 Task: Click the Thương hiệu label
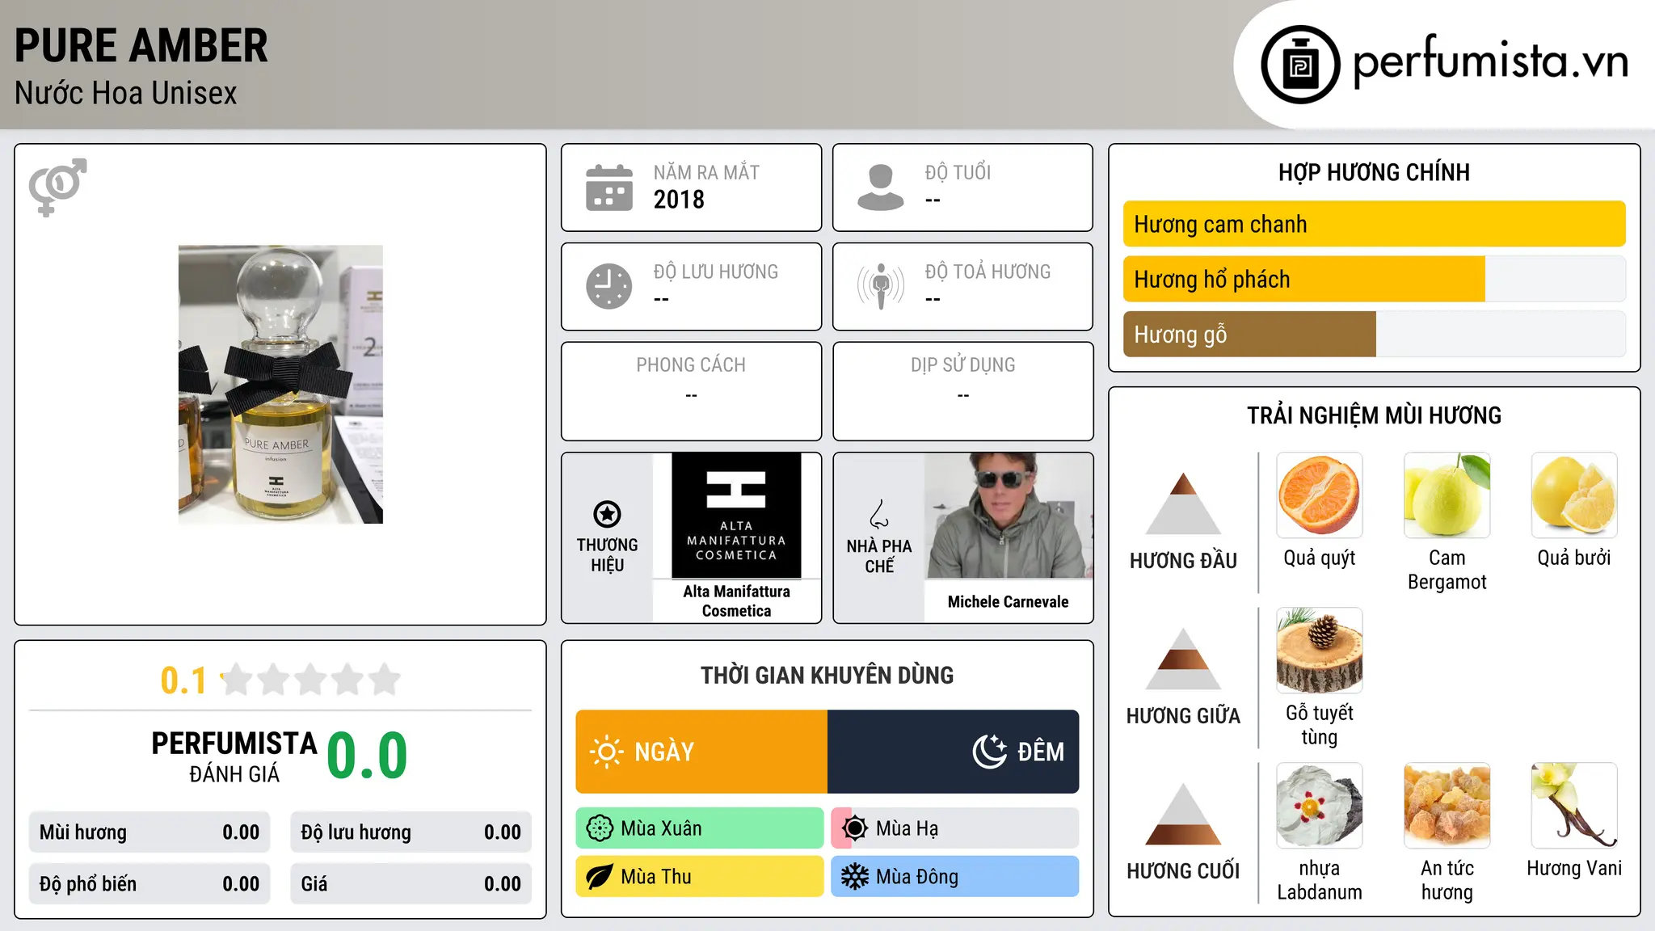[x=607, y=555]
